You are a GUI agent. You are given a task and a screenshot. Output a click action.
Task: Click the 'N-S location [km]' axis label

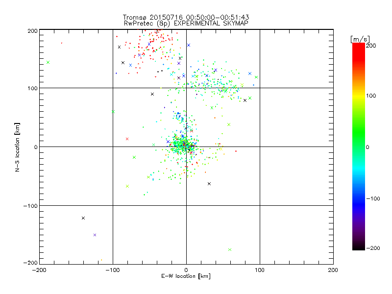click(x=17, y=147)
